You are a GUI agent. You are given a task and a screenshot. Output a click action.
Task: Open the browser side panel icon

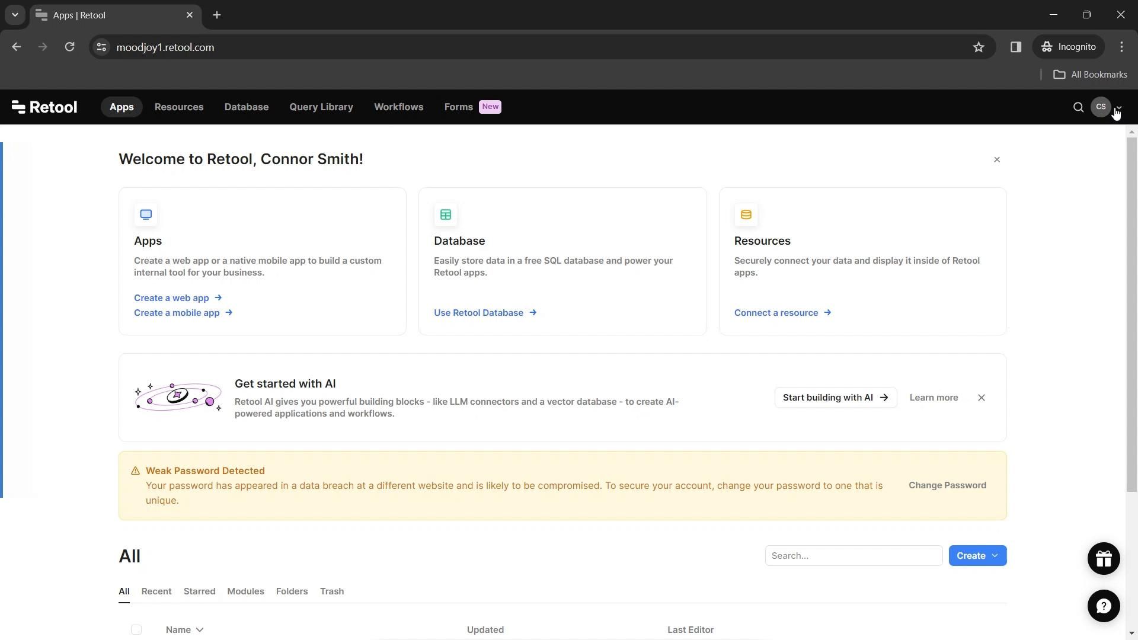point(1016,47)
